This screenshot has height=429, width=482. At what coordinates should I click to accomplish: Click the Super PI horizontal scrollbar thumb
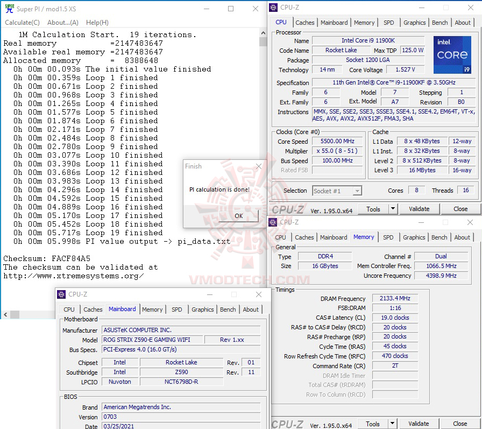pyautogui.click(x=15, y=314)
